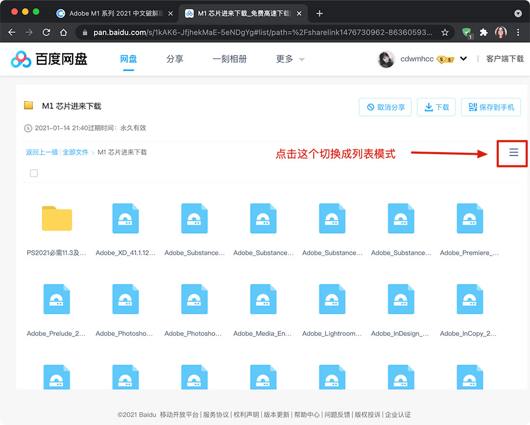Open the green shield extension
The image size is (530, 425).
click(x=467, y=33)
